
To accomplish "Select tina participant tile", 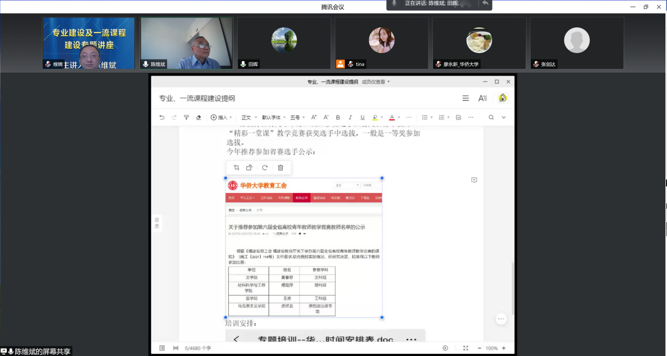I will click(x=382, y=43).
